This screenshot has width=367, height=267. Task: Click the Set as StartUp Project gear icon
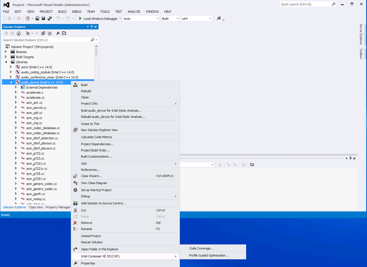(75, 190)
